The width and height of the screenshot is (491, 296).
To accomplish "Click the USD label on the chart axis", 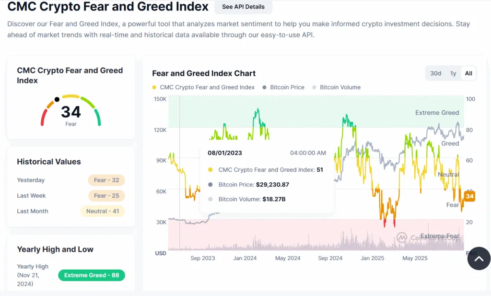I will [161, 253].
